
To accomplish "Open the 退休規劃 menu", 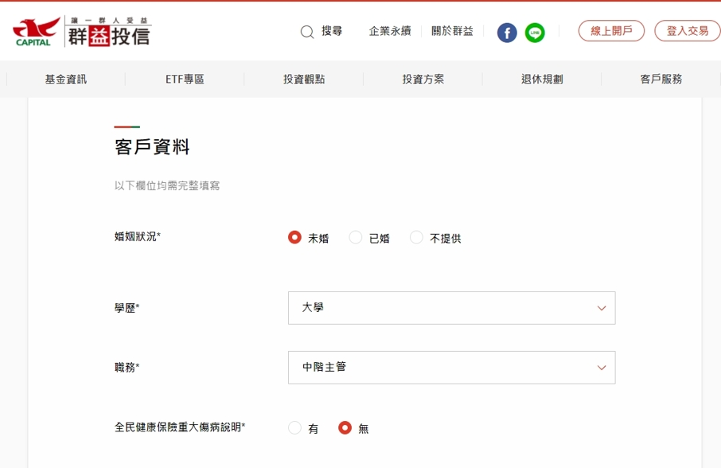I will tap(542, 80).
